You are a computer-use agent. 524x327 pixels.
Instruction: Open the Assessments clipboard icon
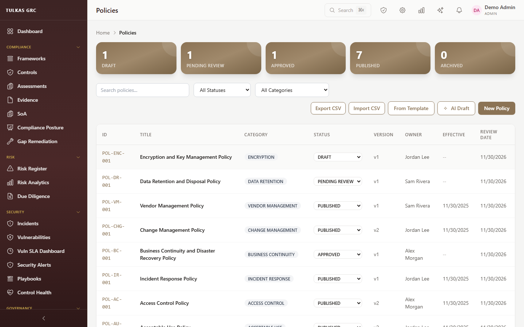[x=10, y=86]
